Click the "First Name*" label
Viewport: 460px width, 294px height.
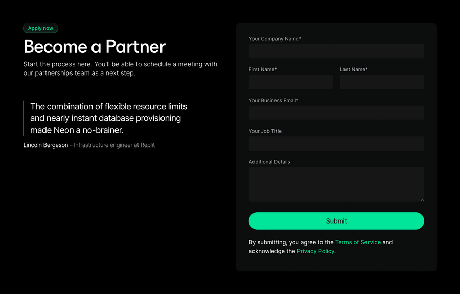point(263,69)
